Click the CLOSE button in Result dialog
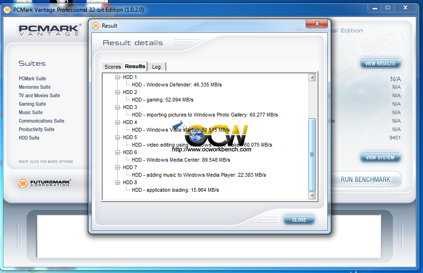Screen dimensions: 423x273 299,220
